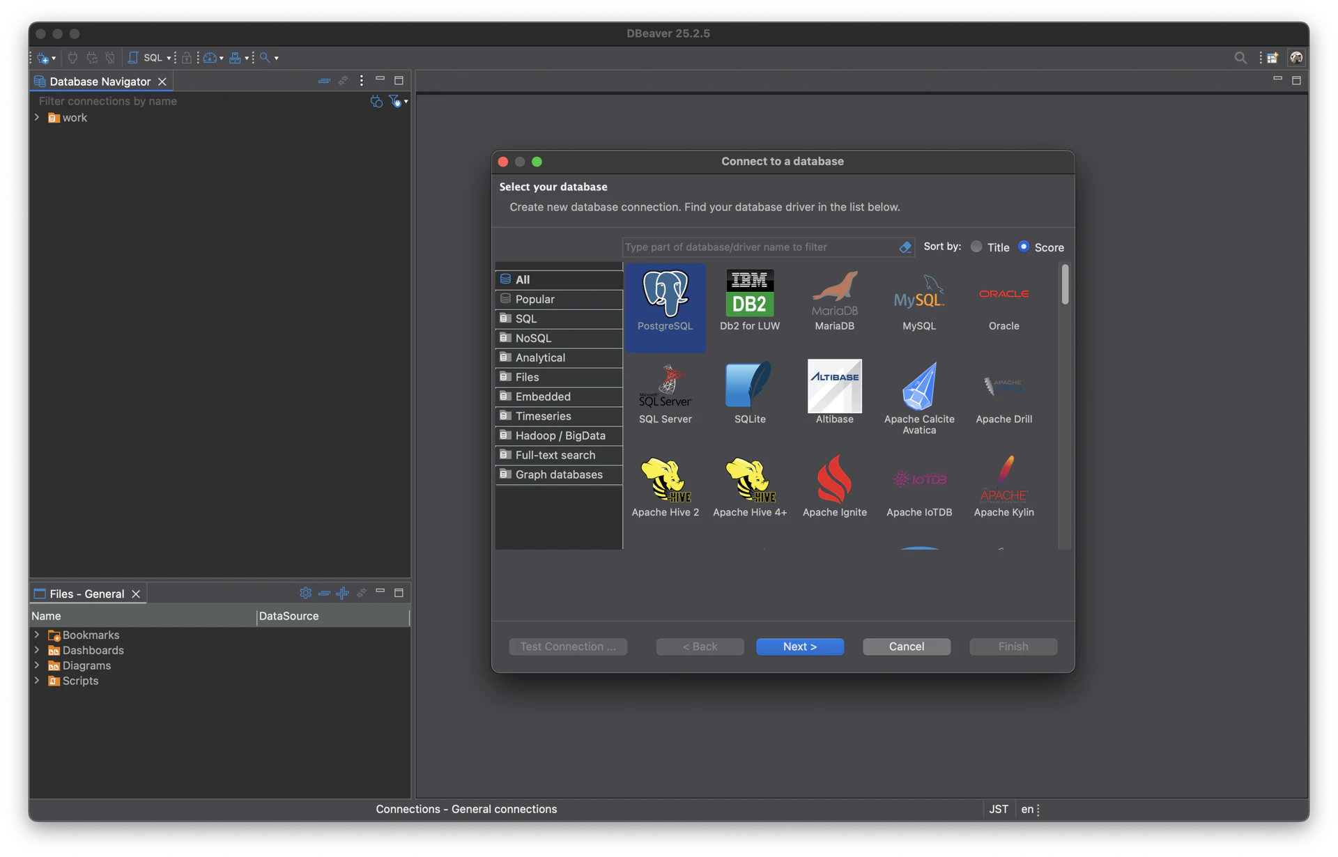Click the Name column header in Files

(143, 616)
